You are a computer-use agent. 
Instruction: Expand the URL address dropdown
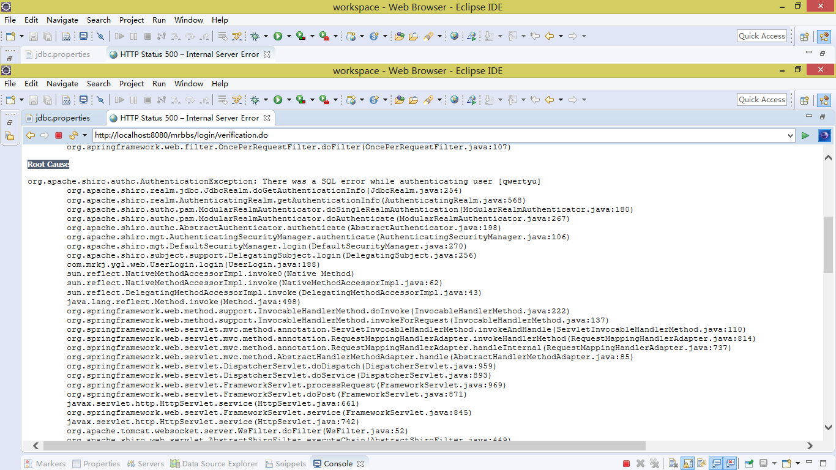point(789,135)
